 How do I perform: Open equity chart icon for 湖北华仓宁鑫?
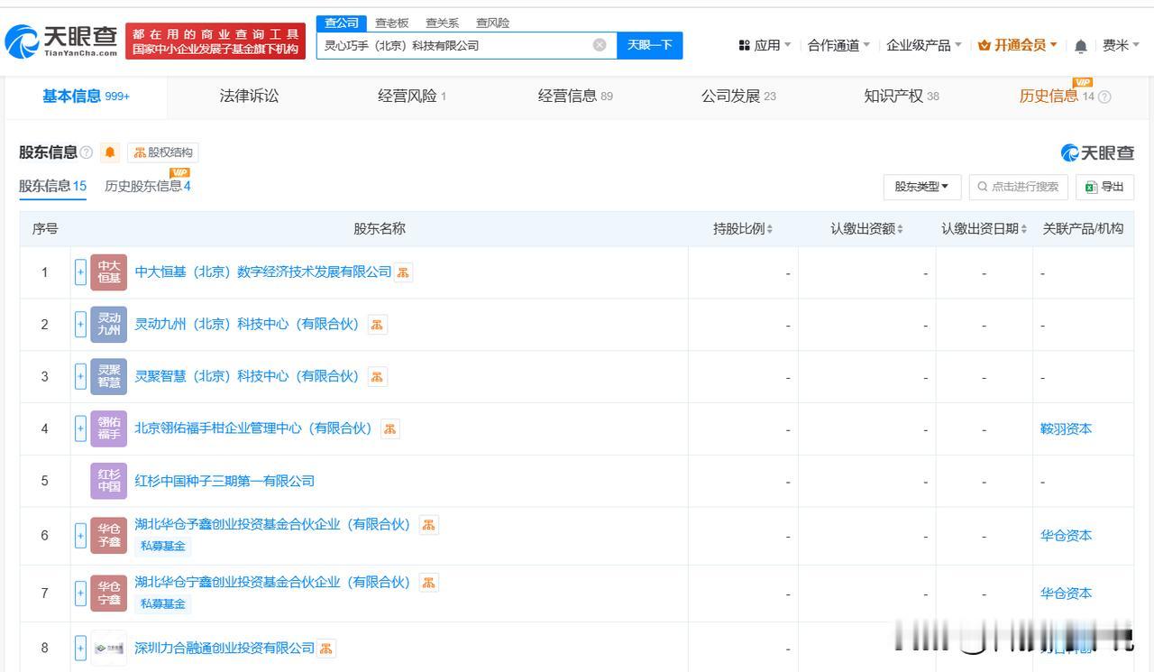(429, 583)
